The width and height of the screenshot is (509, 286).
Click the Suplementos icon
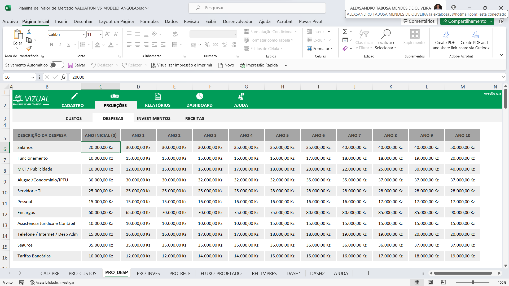(415, 37)
